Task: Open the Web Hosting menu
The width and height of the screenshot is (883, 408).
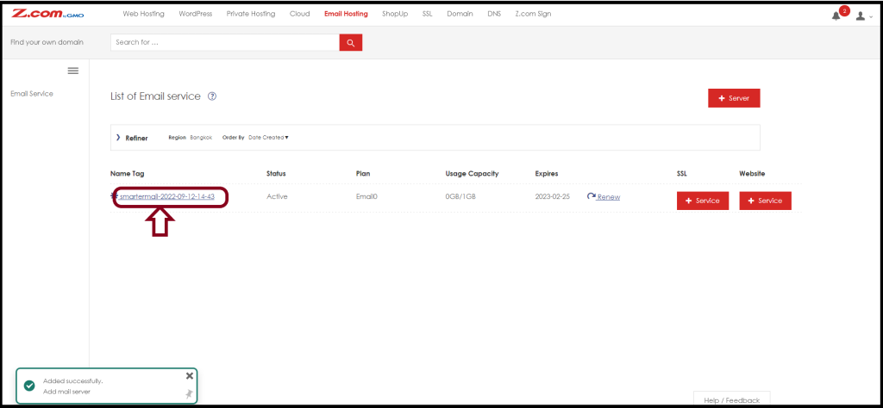Action: [x=144, y=14]
